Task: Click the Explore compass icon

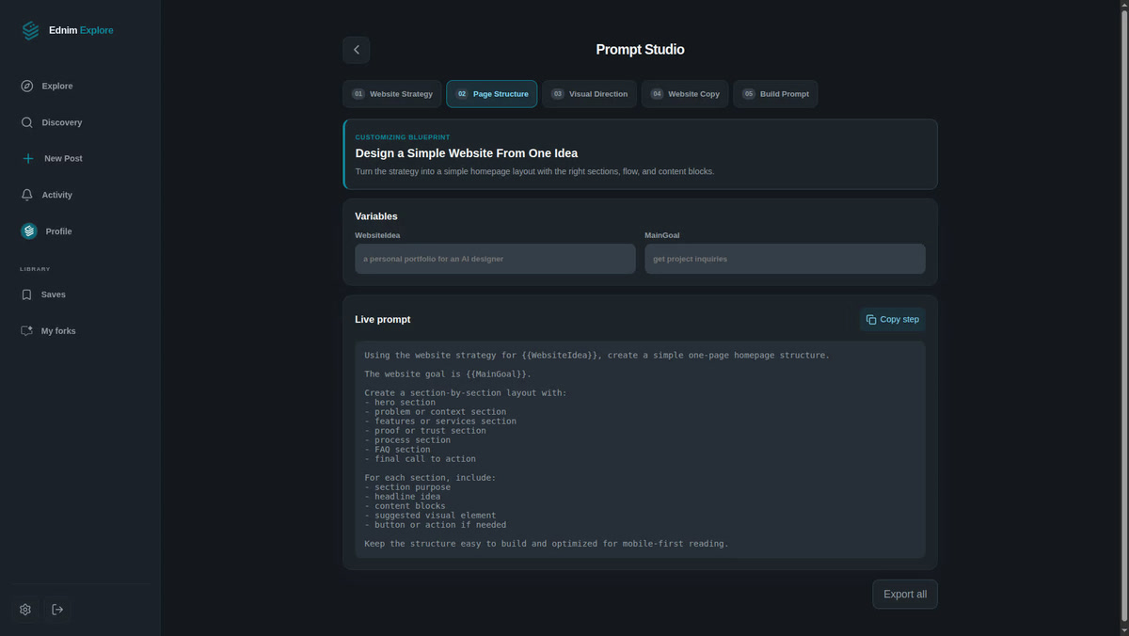Action: 27,86
